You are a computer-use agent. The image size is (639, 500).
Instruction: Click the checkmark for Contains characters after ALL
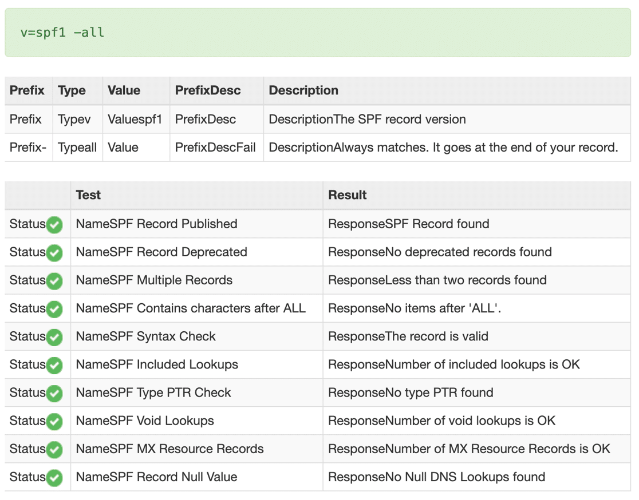pos(54,308)
